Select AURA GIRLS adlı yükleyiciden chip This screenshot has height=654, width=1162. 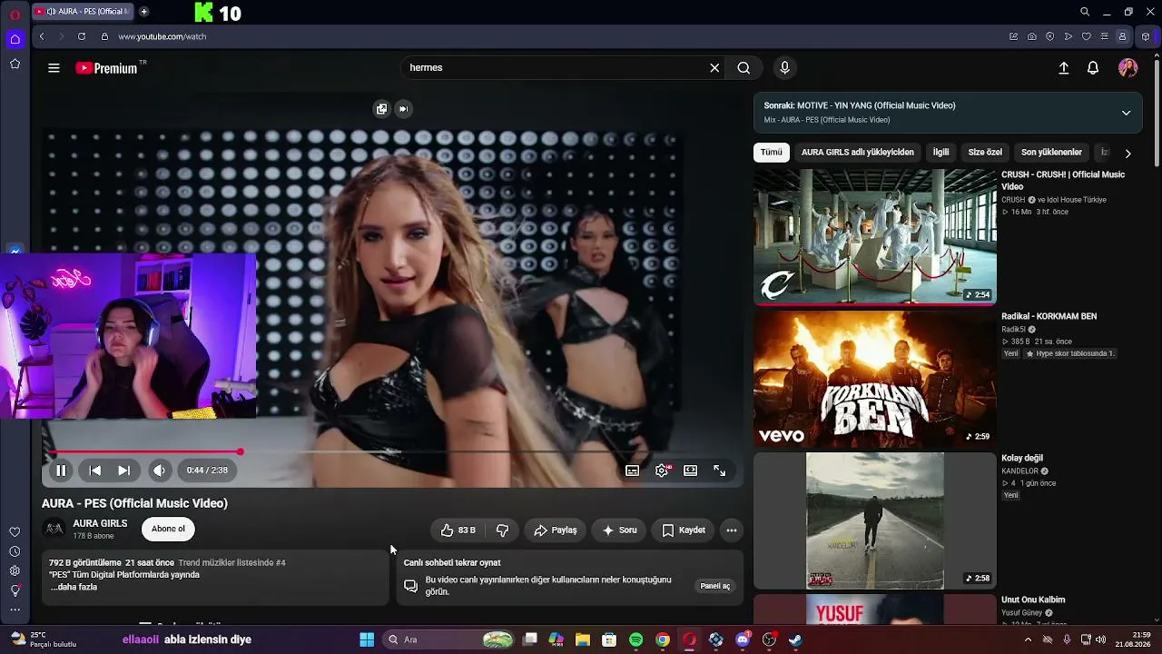(858, 153)
